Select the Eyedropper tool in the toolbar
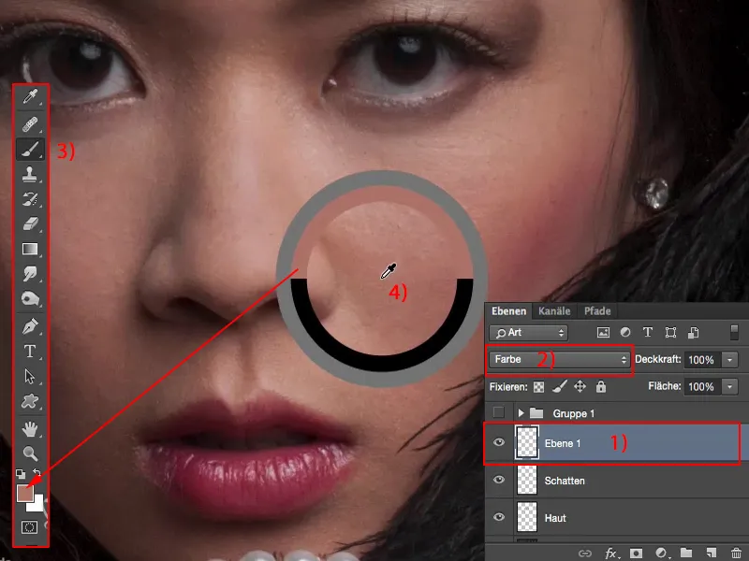Screen dimensions: 749x561 click(30, 97)
